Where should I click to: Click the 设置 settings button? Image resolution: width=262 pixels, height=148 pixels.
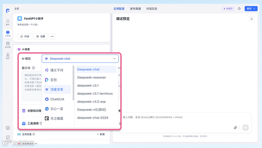coord(41,36)
